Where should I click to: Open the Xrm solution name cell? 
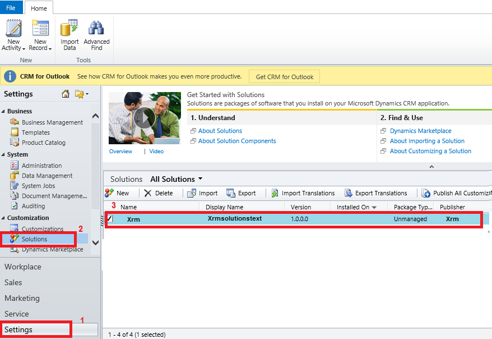[x=133, y=219]
